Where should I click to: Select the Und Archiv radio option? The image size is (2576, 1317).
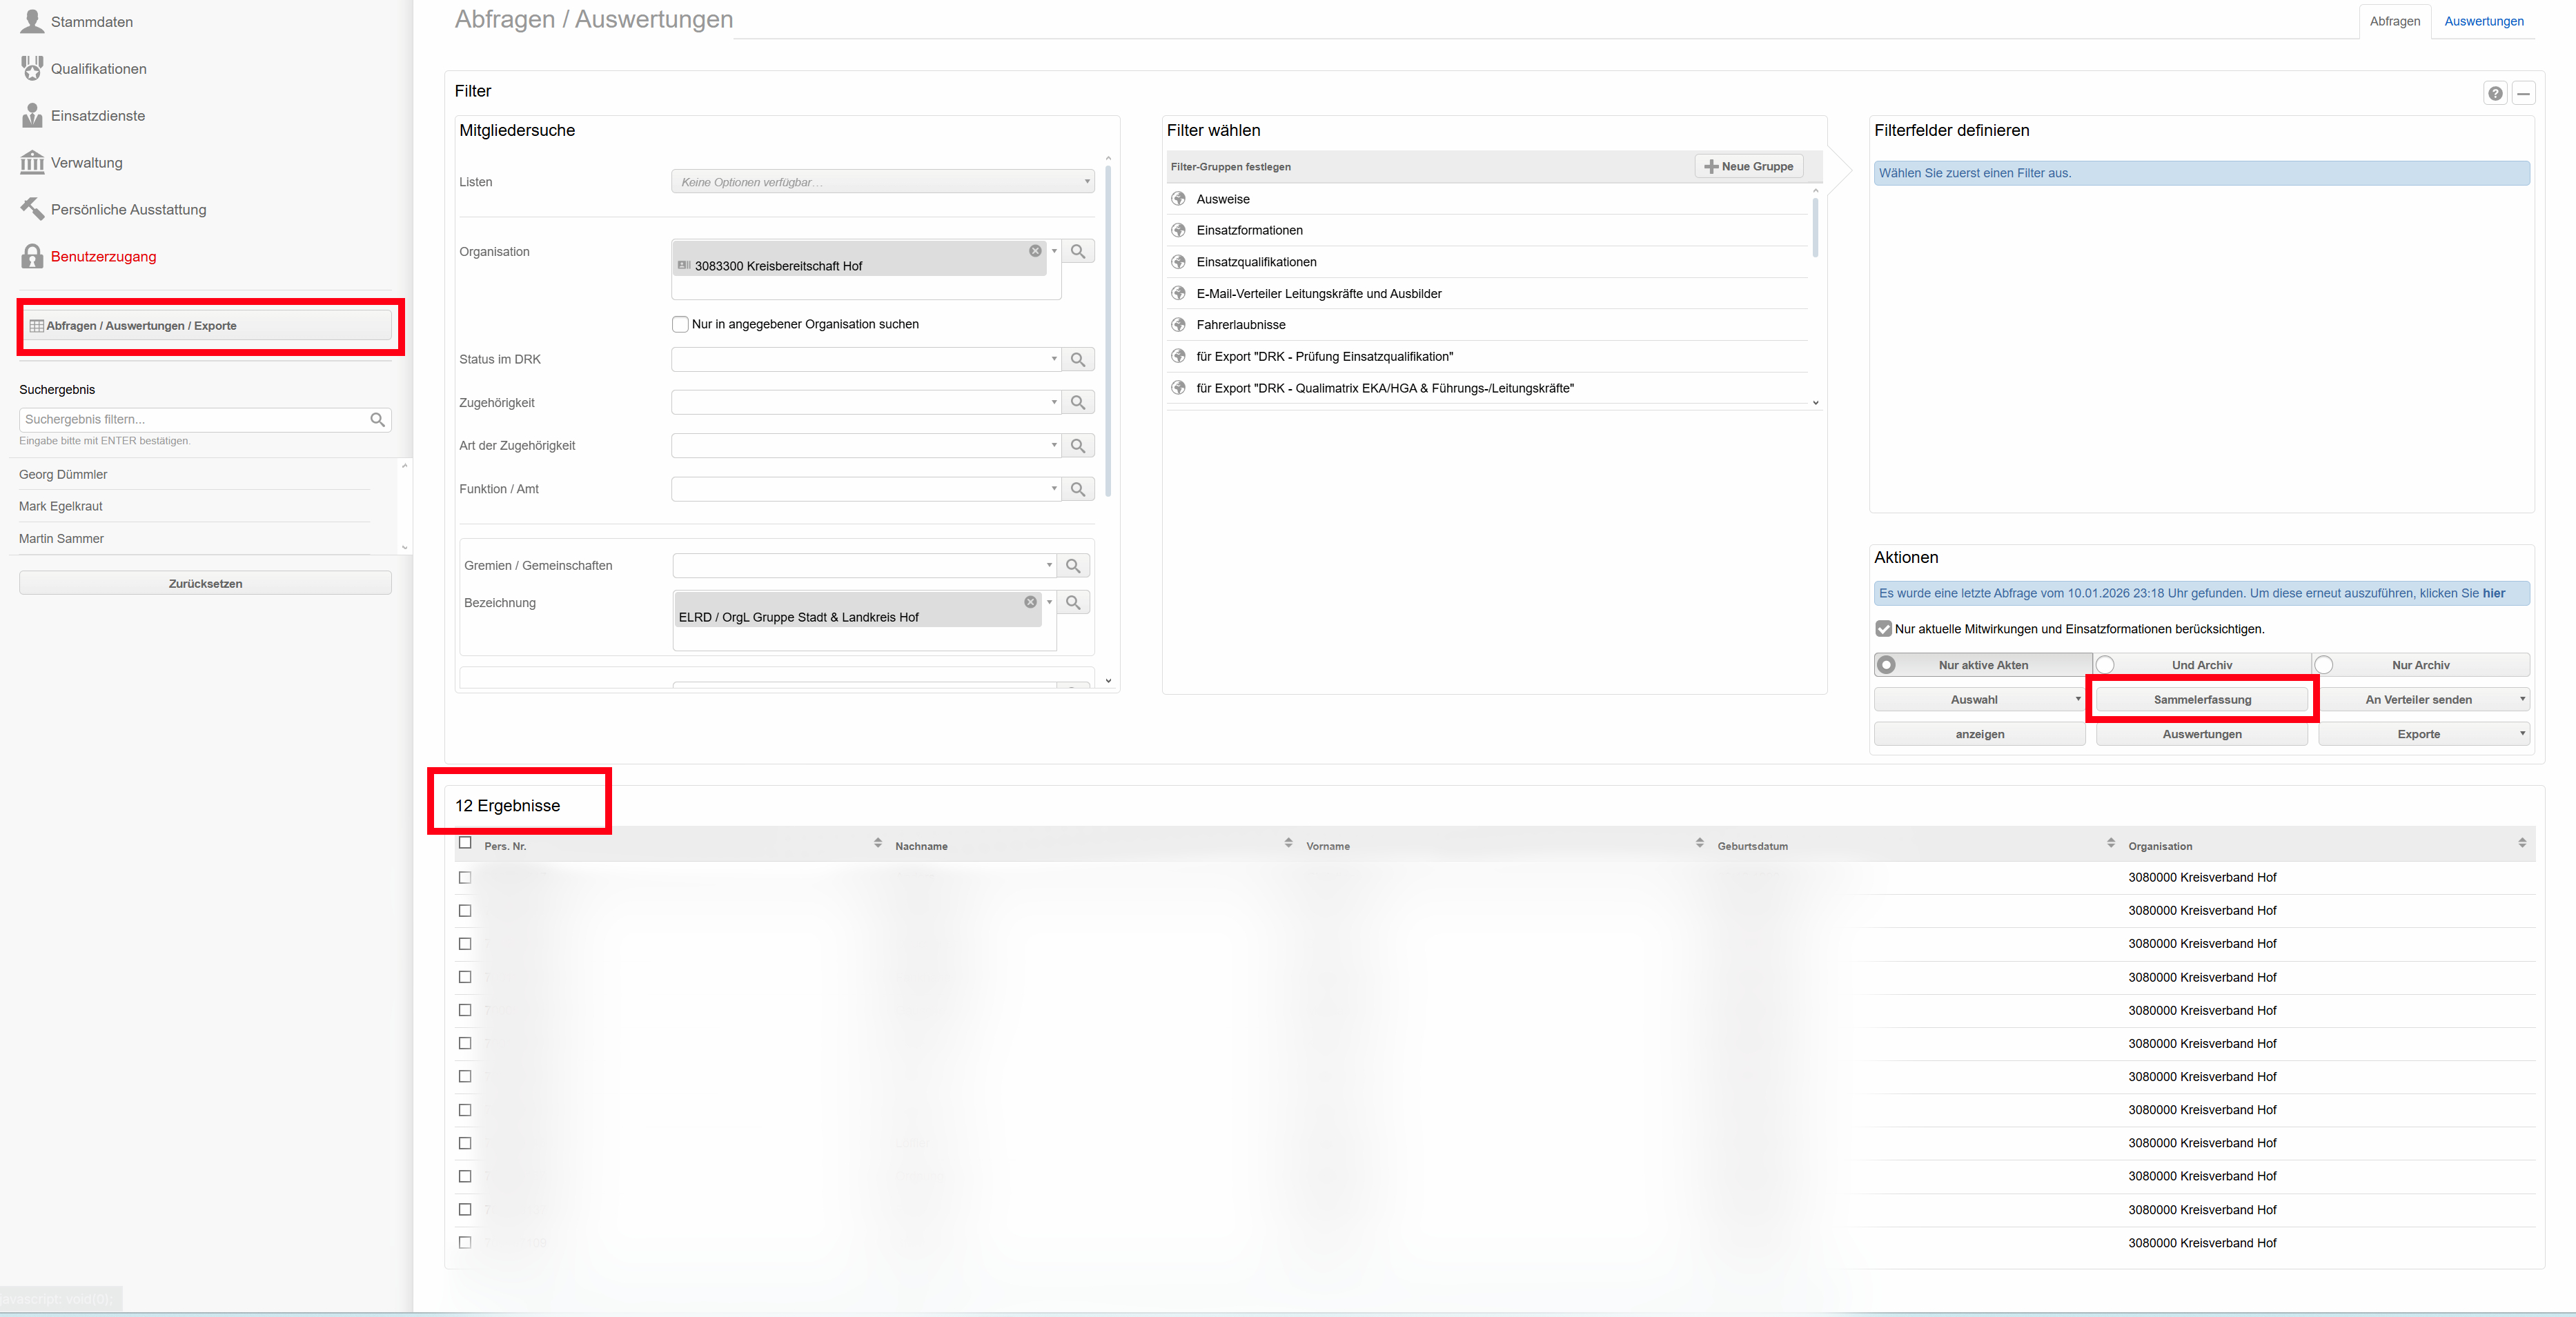point(2106,665)
